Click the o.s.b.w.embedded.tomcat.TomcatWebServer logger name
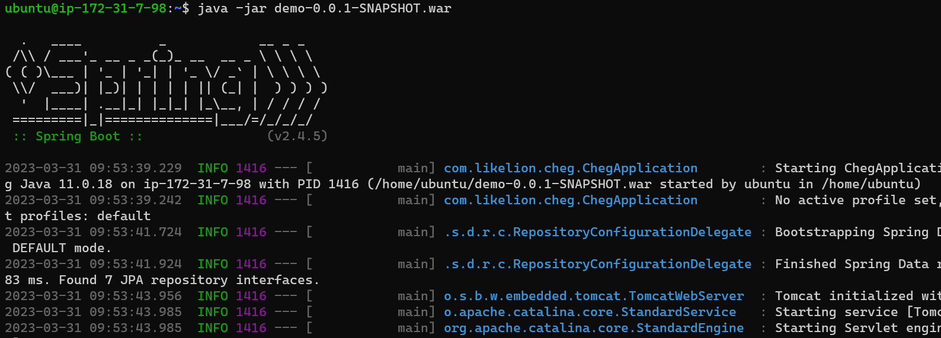 point(594,296)
